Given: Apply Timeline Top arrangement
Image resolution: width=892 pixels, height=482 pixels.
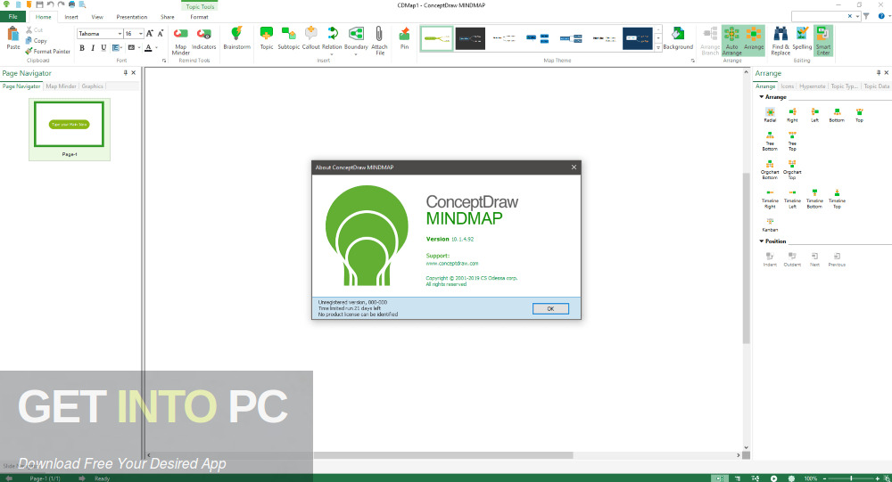Looking at the screenshot, I should click(x=837, y=199).
